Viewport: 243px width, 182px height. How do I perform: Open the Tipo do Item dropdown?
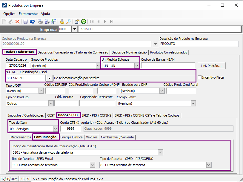(55, 129)
